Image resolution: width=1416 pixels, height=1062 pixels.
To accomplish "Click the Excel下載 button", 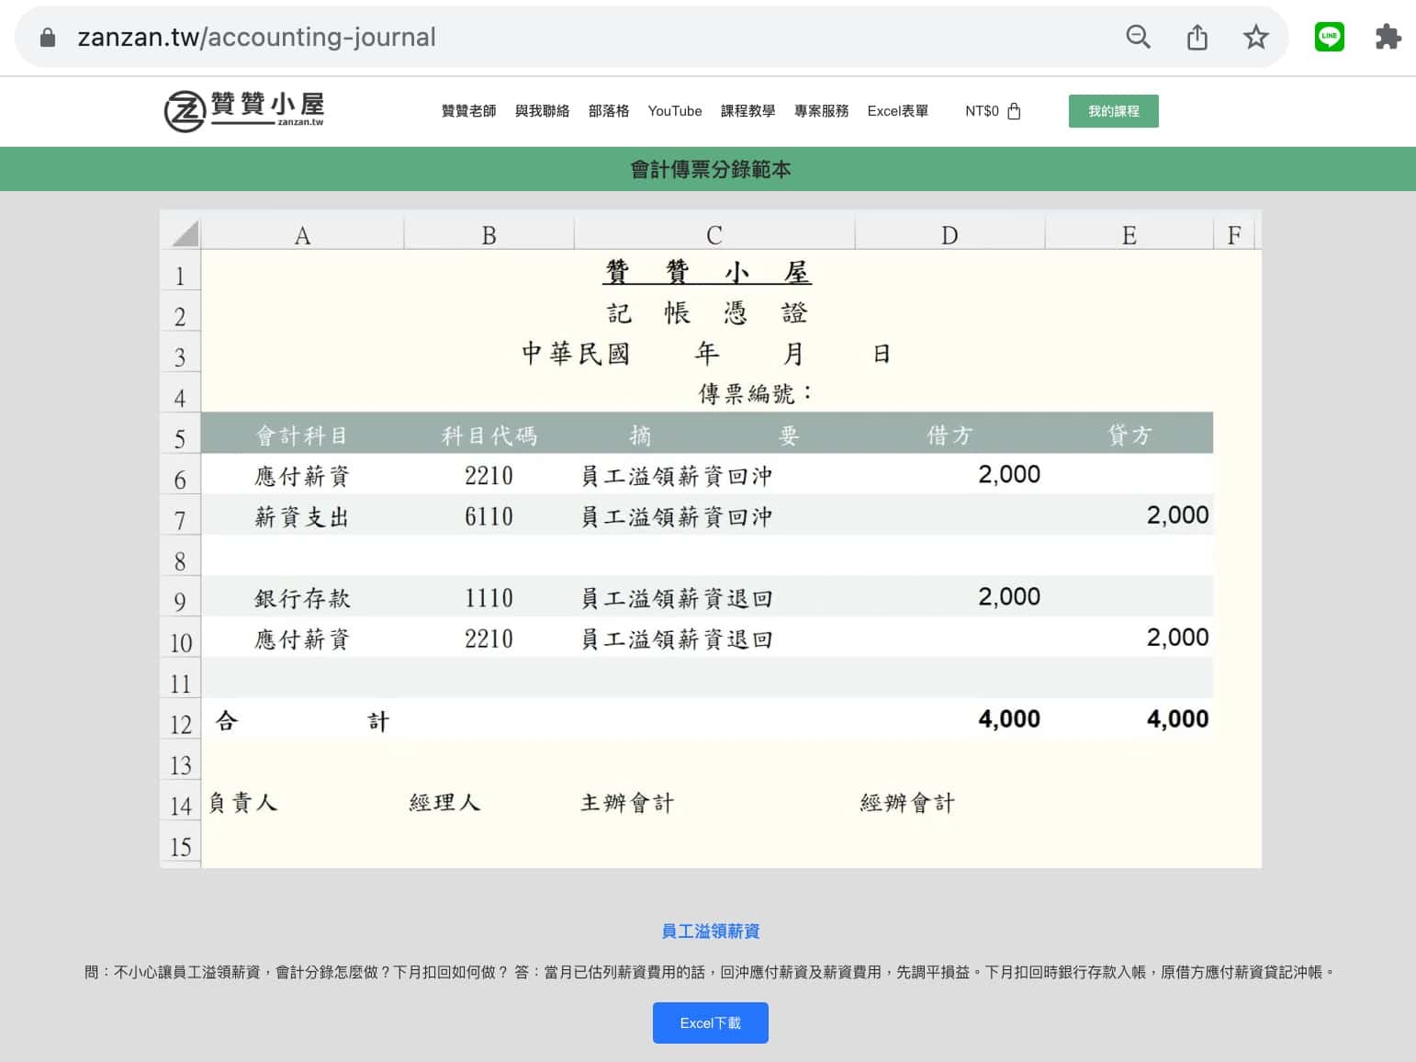I will pyautogui.click(x=710, y=1023).
